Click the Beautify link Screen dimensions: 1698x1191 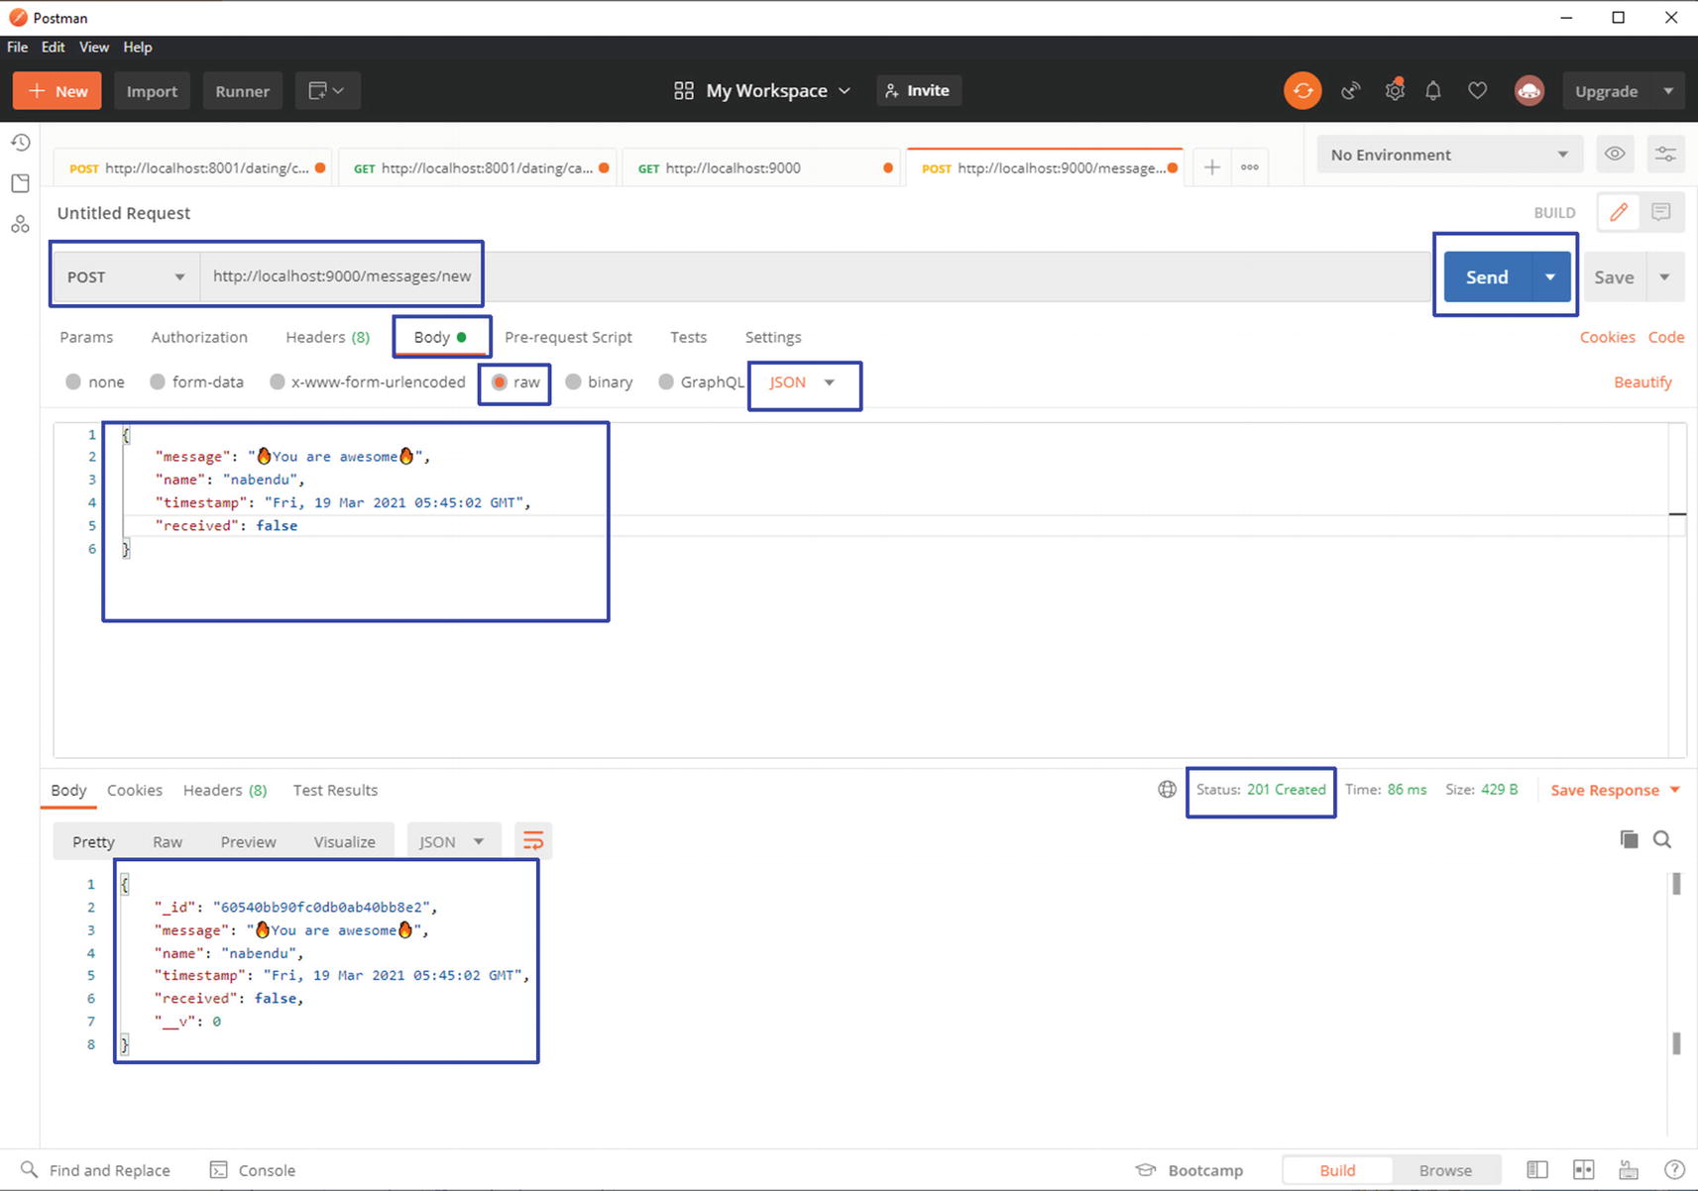tap(1641, 382)
